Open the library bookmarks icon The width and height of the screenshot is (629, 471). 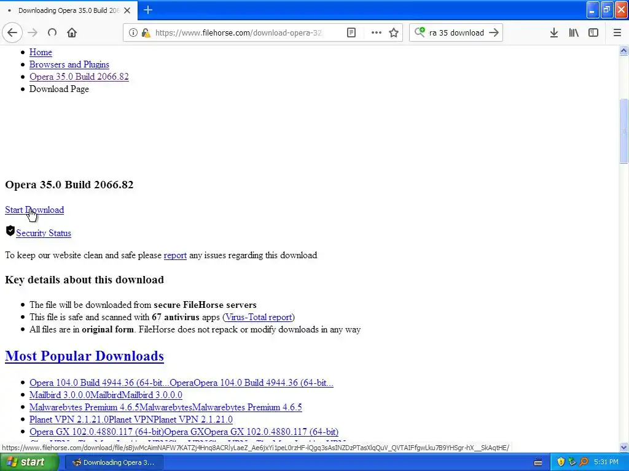574,33
